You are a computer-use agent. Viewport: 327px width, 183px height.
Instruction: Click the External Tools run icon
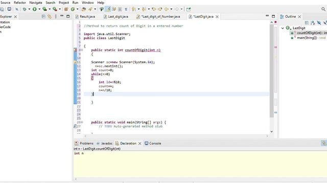[x=55, y=9]
